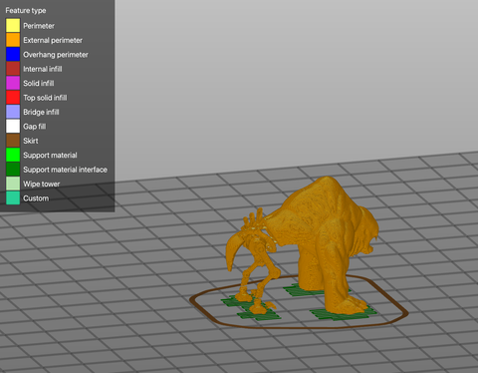Click the bright green Support material swatch

point(13,155)
